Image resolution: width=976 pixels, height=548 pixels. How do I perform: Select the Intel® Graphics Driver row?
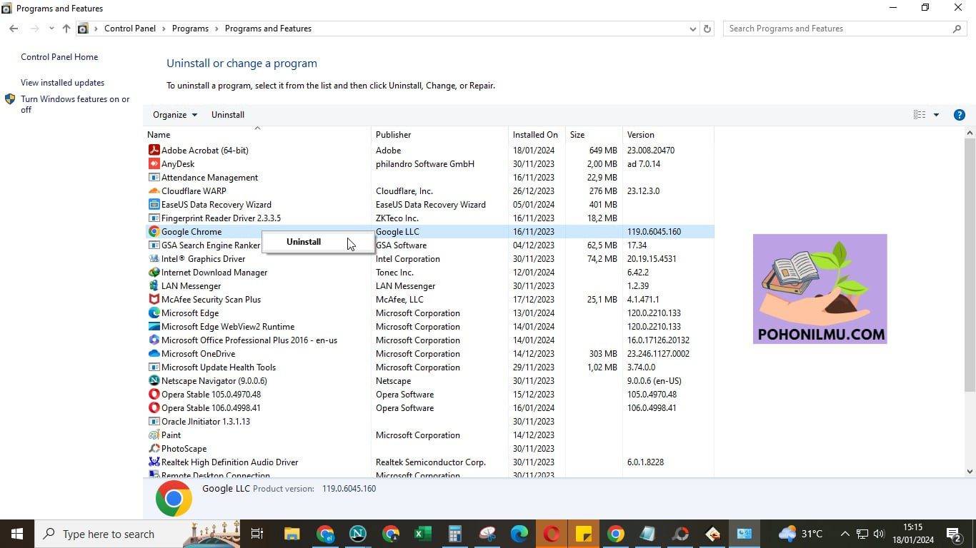click(429, 258)
